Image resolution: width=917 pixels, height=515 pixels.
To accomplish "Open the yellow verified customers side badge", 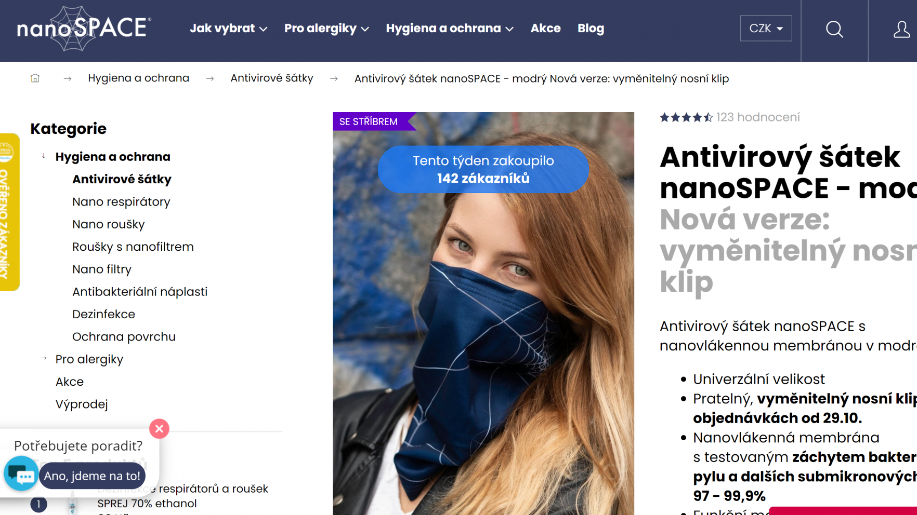I will [9, 212].
